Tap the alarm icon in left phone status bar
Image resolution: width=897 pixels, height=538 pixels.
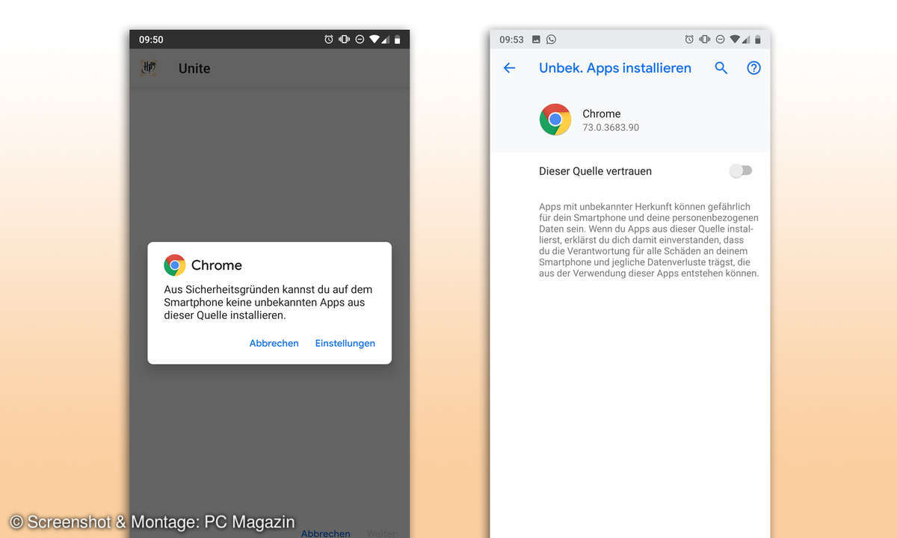(329, 40)
